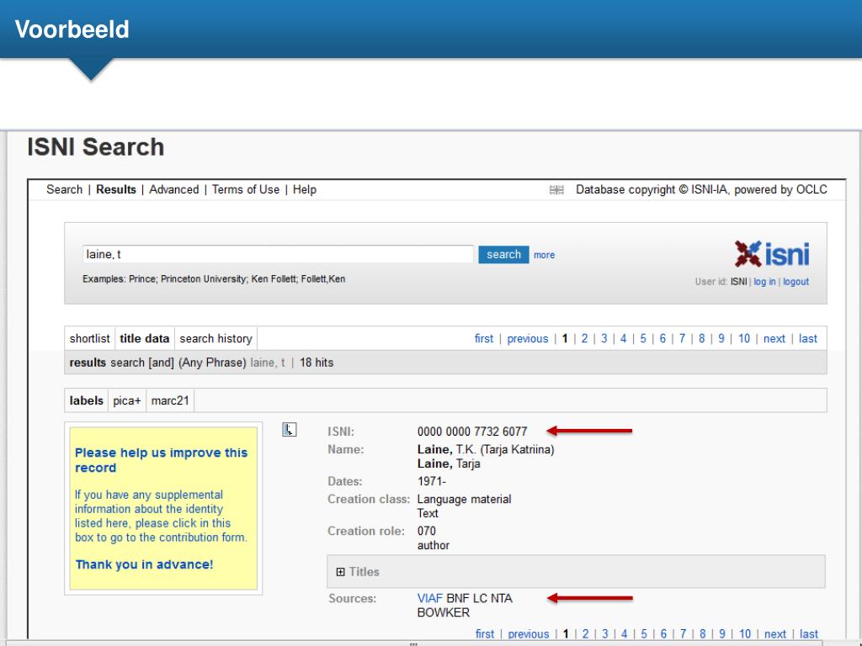Viewport: 862px width, 646px height.
Task: Click the top next link
Action: tap(774, 338)
